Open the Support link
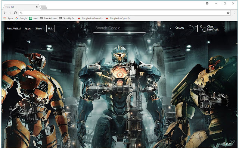The image size is (239, 149). (x=227, y=143)
